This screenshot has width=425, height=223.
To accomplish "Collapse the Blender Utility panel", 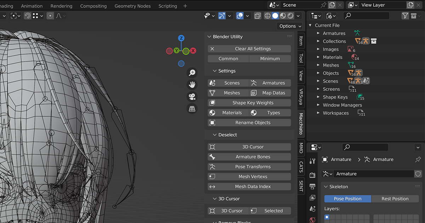I will click(209, 36).
